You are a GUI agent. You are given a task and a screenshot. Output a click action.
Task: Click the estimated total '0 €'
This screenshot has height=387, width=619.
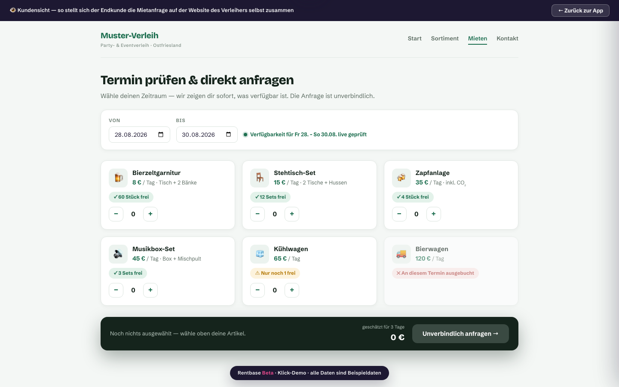[x=398, y=338]
